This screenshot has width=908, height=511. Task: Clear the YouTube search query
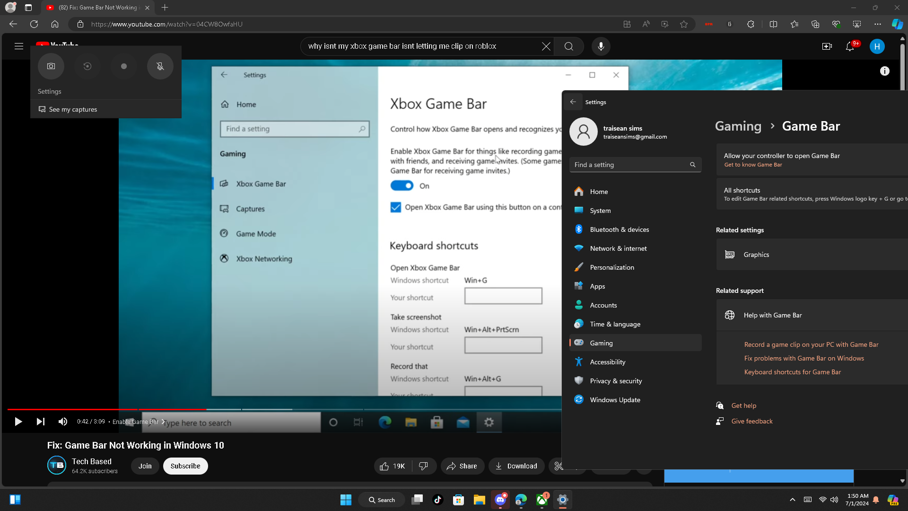[x=546, y=46]
